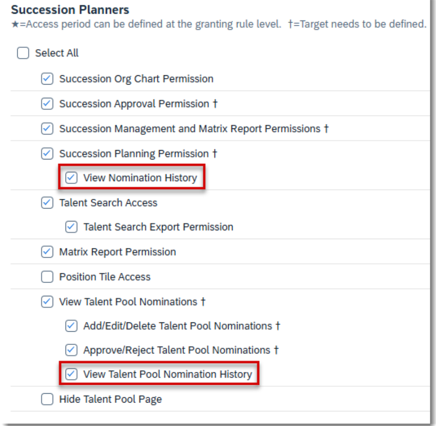Toggle Succession Planning Permission off
436x426 pixels.
(47, 153)
